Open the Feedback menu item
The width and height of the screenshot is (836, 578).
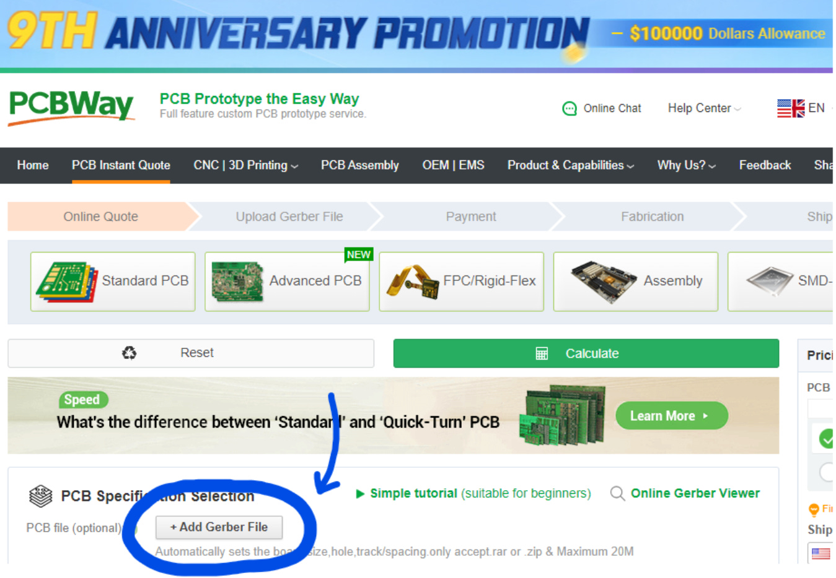point(765,165)
